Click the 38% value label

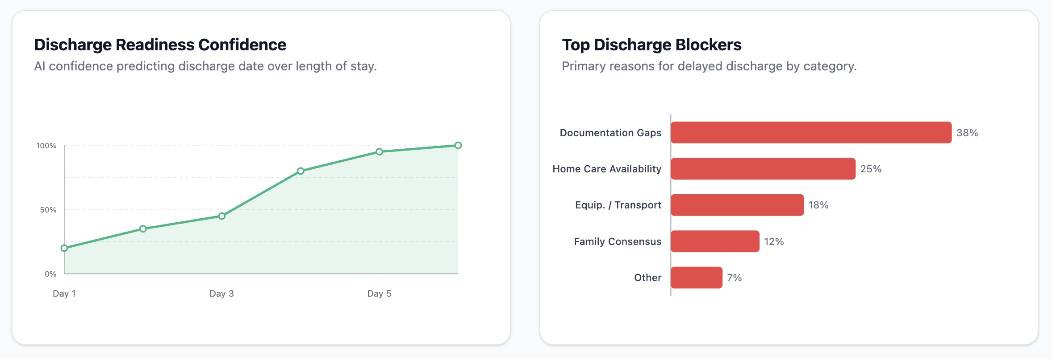click(x=967, y=133)
